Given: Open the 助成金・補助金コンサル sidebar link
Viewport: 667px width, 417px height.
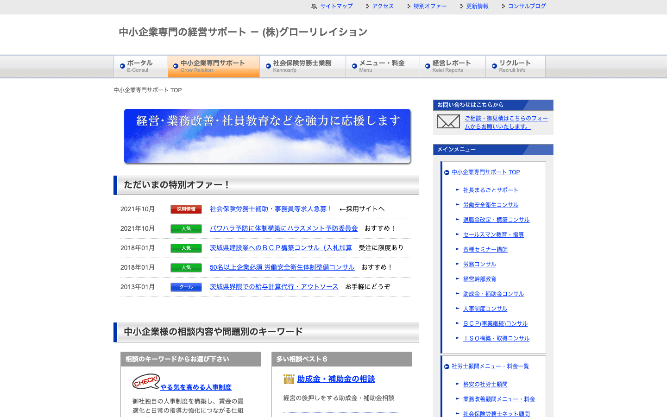Looking at the screenshot, I should (494, 294).
